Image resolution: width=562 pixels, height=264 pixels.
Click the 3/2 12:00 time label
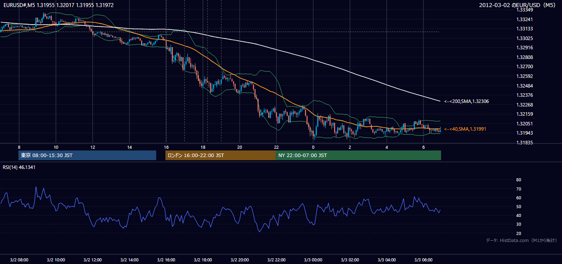coord(92,260)
